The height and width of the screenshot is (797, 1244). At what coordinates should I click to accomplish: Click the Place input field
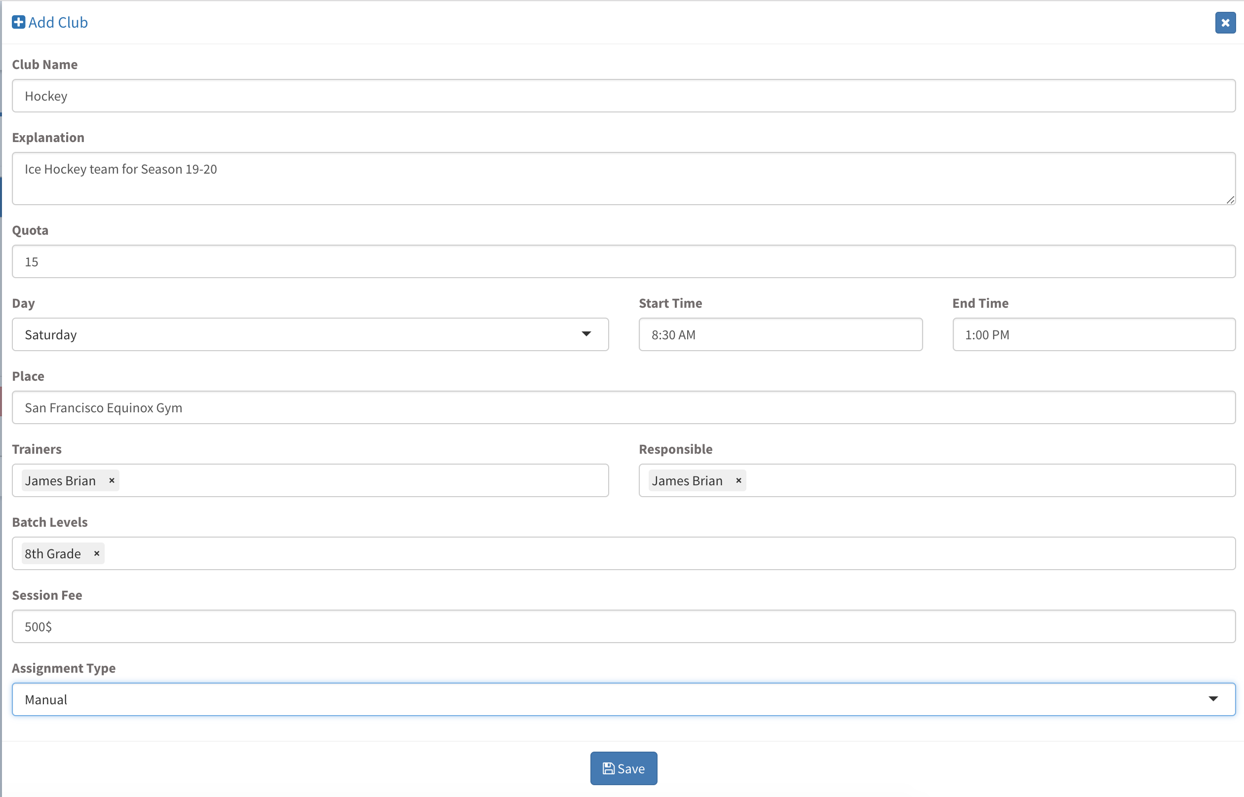point(623,407)
